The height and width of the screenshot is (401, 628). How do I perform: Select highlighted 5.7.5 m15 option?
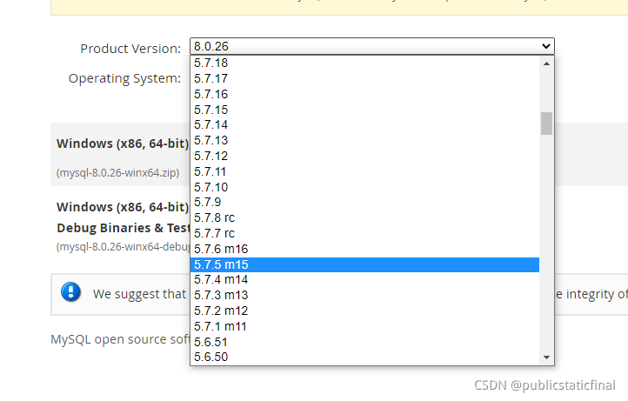pos(364,264)
